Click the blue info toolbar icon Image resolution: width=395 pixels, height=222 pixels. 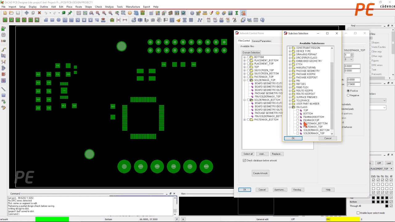[192, 13]
